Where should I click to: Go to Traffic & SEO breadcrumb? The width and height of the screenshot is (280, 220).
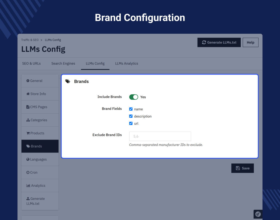coord(30,40)
